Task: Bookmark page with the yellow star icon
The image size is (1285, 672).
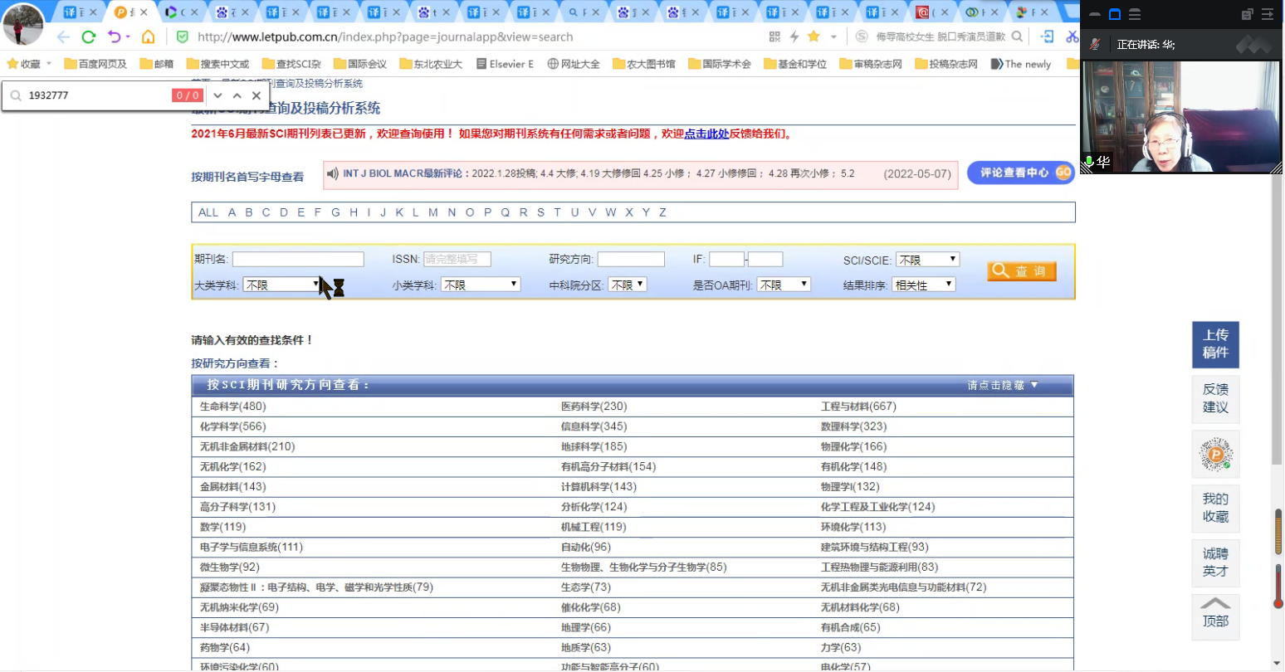Action: 814,36
